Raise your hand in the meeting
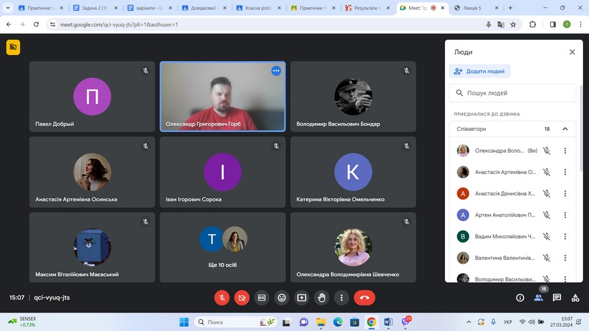Screen dimensions: 589x331 321,298
